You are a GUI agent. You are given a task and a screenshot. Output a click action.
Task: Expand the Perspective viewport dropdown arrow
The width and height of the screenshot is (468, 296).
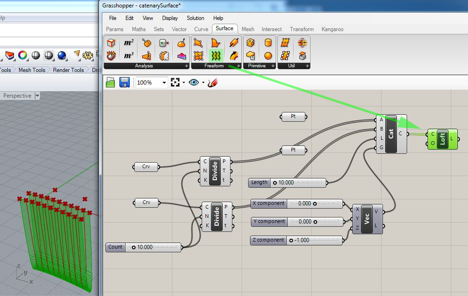[37, 96]
